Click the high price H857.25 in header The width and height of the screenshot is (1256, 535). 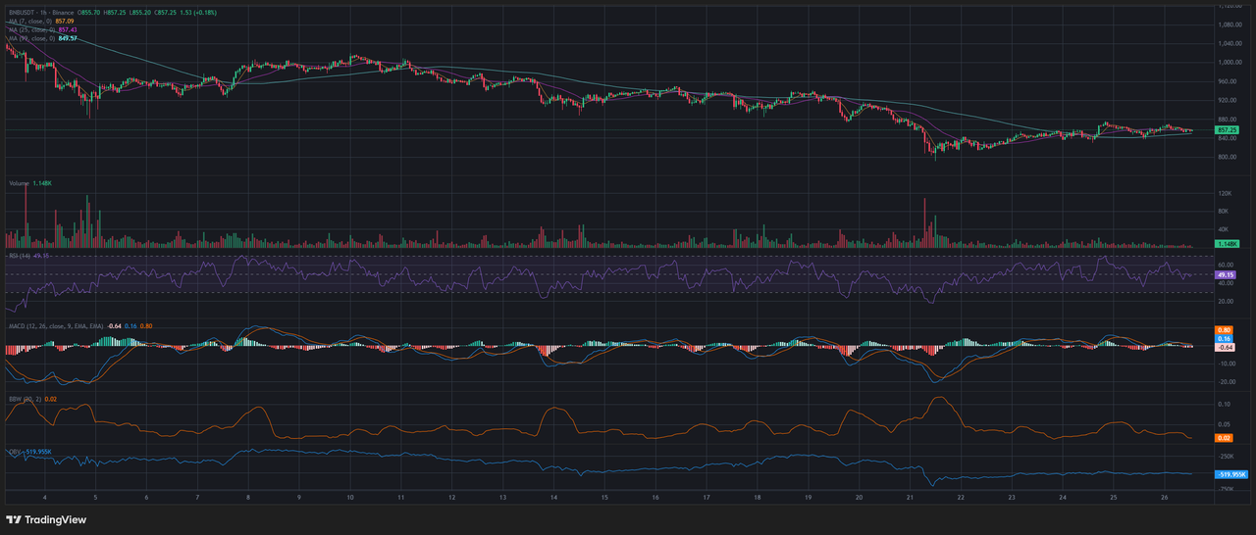click(115, 12)
